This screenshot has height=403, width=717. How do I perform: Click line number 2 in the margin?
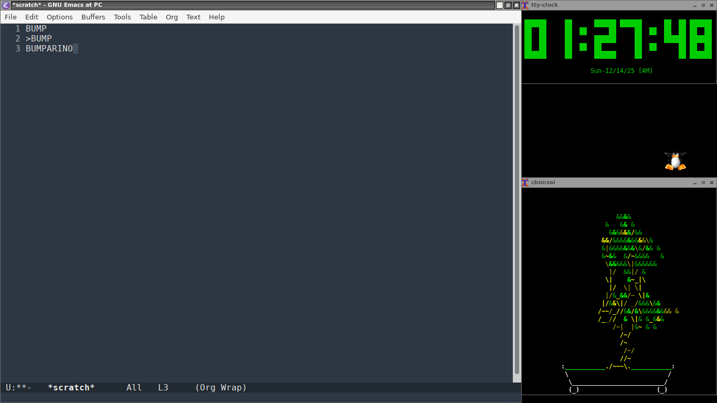[x=18, y=39]
